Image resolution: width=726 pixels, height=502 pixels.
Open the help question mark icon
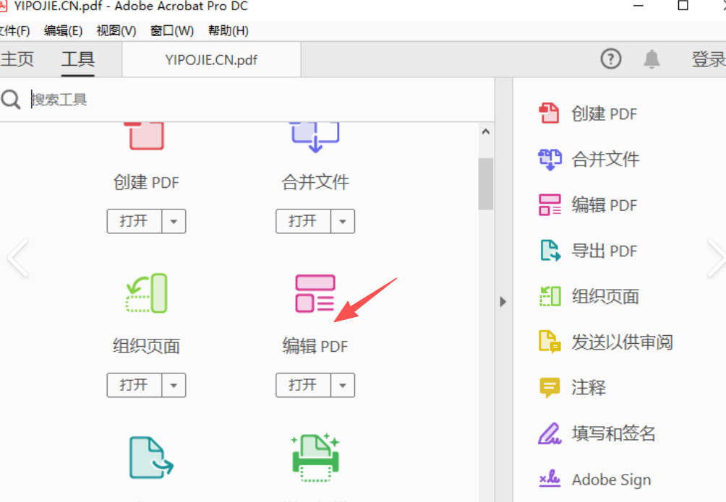pos(611,59)
